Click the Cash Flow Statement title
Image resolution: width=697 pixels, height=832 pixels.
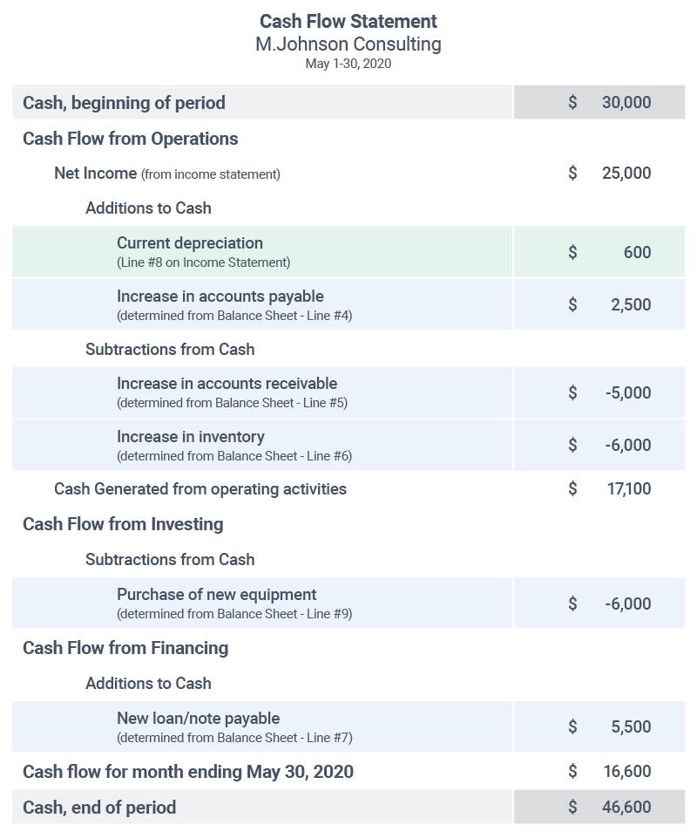348,21
